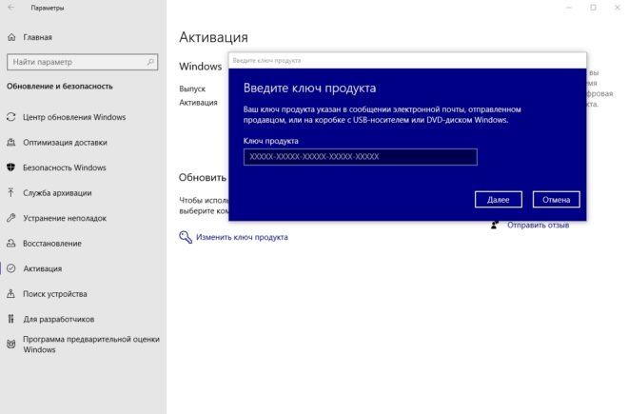Click the Выпуск label
Image resolution: width=628 pixels, height=414 pixels.
coord(192,89)
